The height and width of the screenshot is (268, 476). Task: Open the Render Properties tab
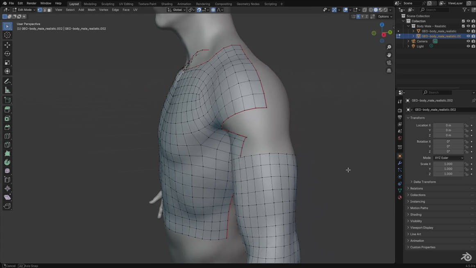click(x=400, y=110)
